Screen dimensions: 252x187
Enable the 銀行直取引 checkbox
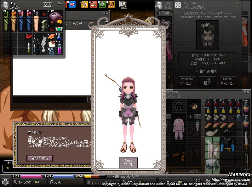pyautogui.click(x=197, y=71)
